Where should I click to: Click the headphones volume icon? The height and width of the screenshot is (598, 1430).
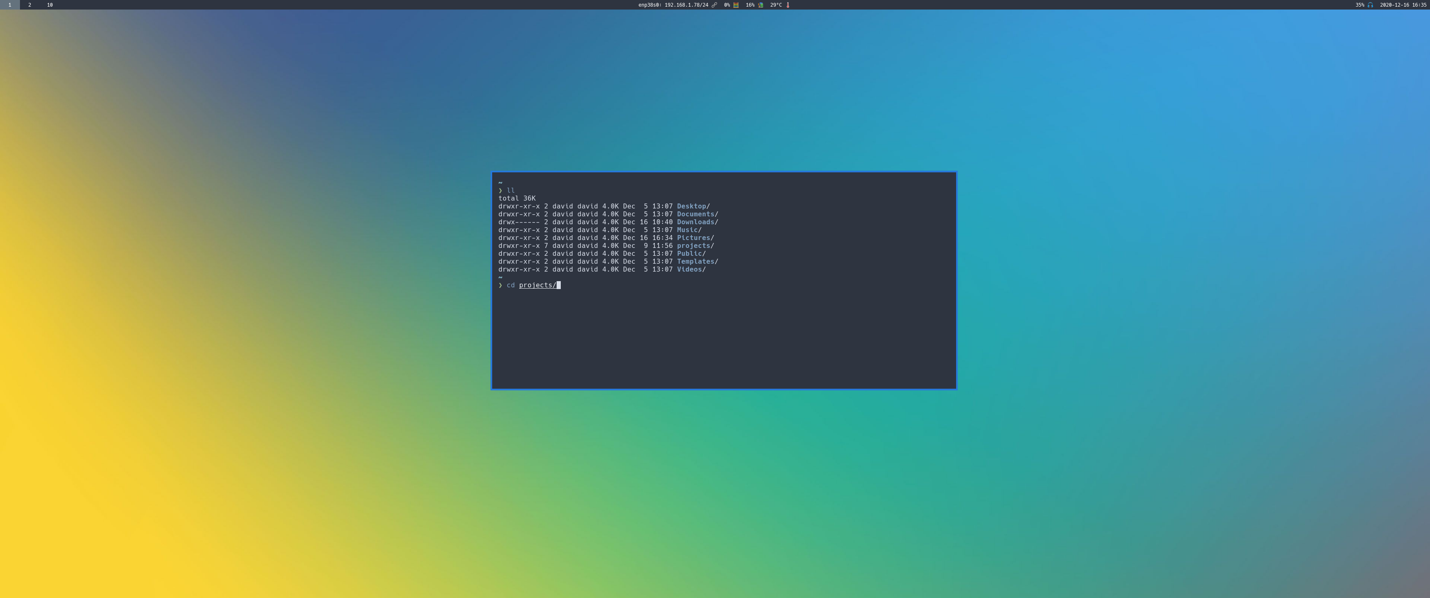[x=1371, y=5]
